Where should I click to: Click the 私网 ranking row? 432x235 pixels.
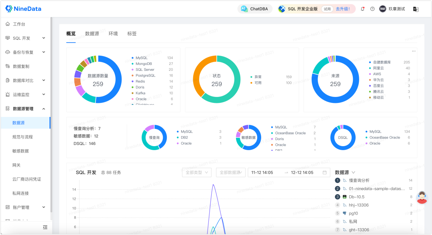pos(374,221)
